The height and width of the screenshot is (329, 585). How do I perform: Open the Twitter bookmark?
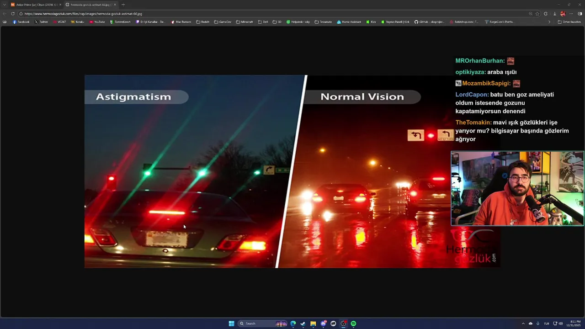click(41, 22)
